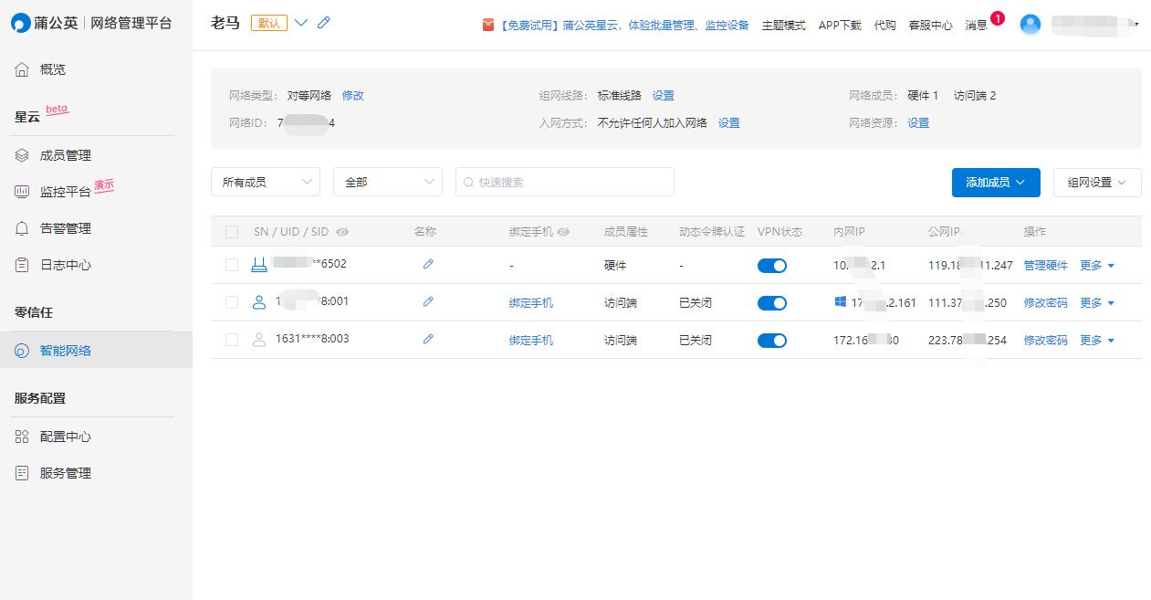Select 配置中心 in the left sidebar
The width and height of the screenshot is (1151, 600).
coord(64,437)
